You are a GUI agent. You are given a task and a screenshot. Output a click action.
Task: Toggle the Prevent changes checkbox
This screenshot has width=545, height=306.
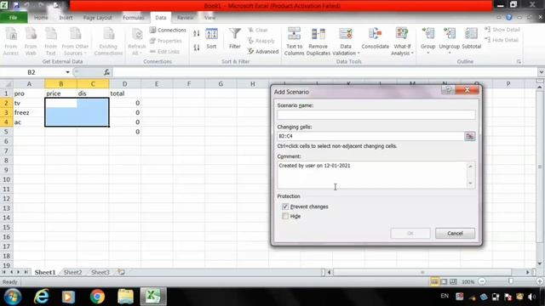click(285, 207)
